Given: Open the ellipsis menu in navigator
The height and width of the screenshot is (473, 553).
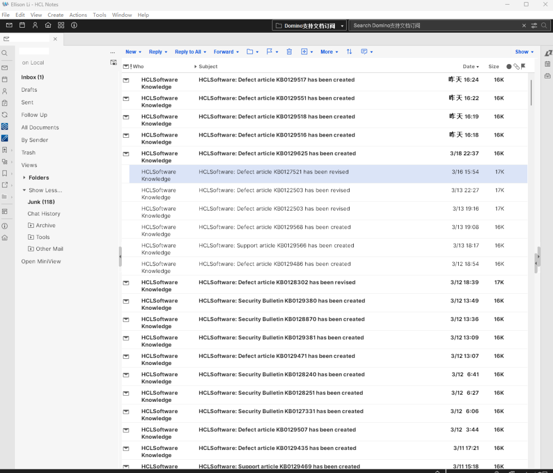Looking at the screenshot, I should point(113,52).
